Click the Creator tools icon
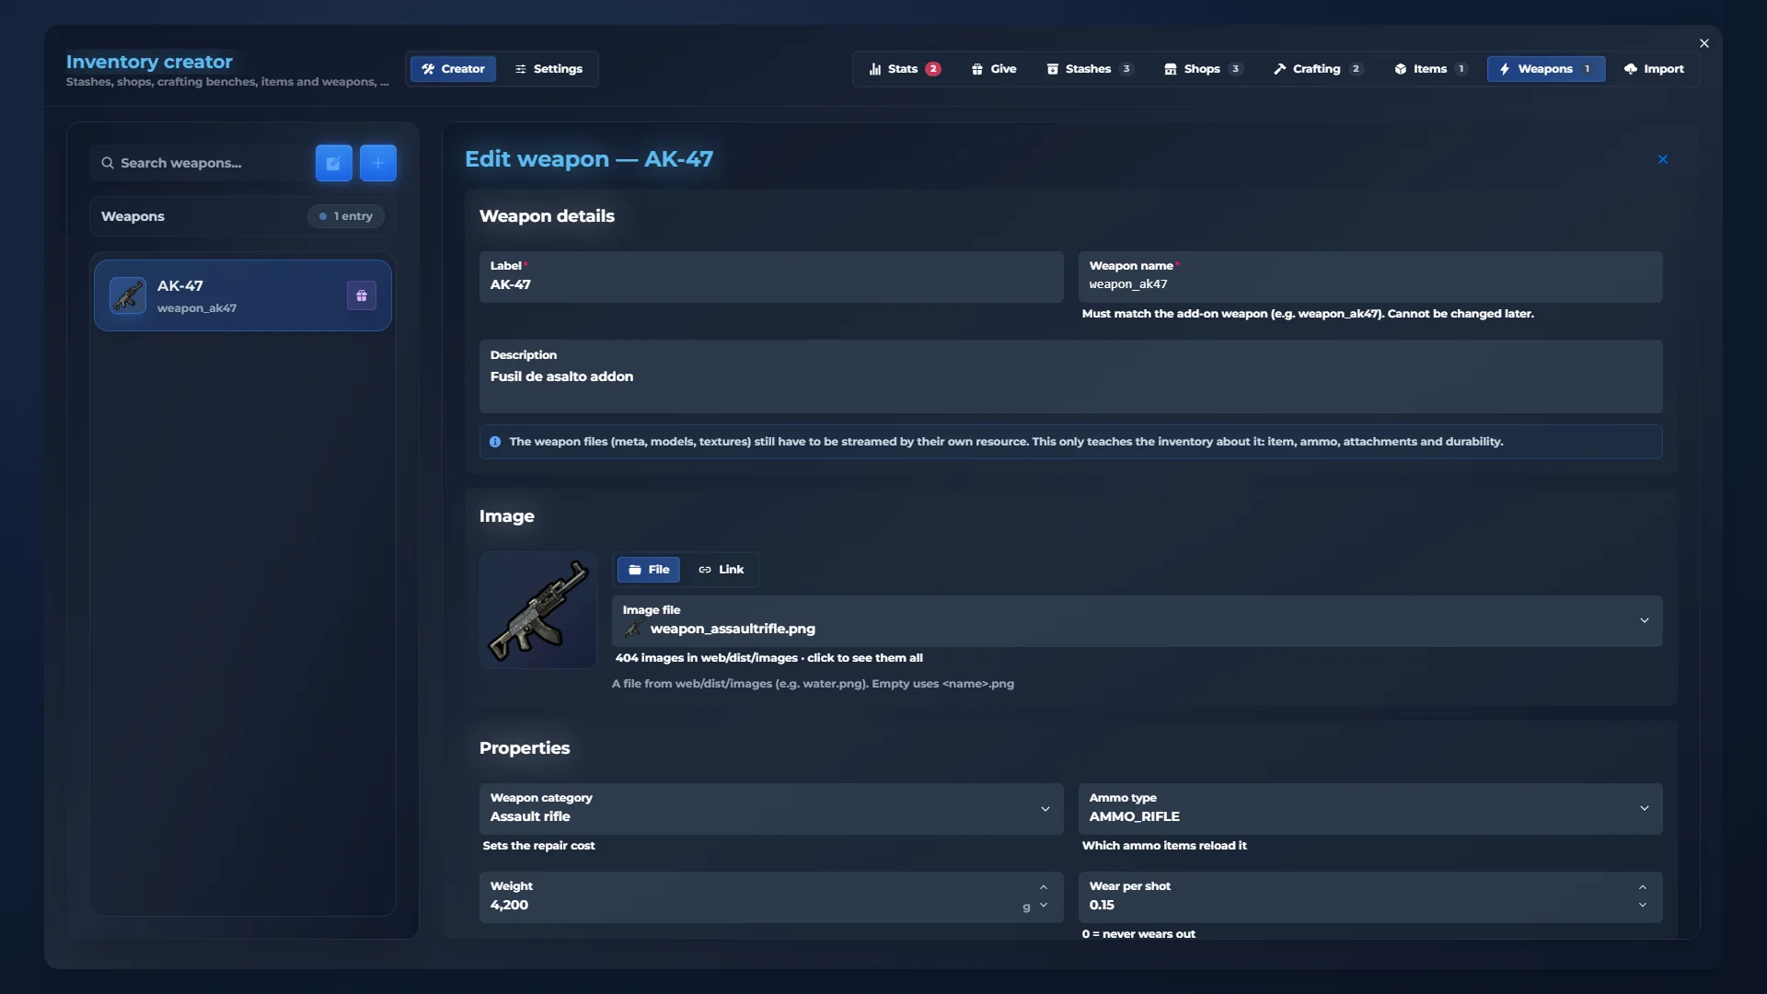 click(428, 69)
